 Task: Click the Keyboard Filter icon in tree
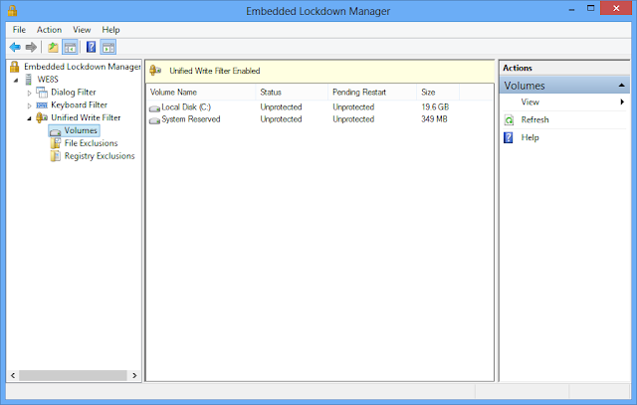coord(42,105)
